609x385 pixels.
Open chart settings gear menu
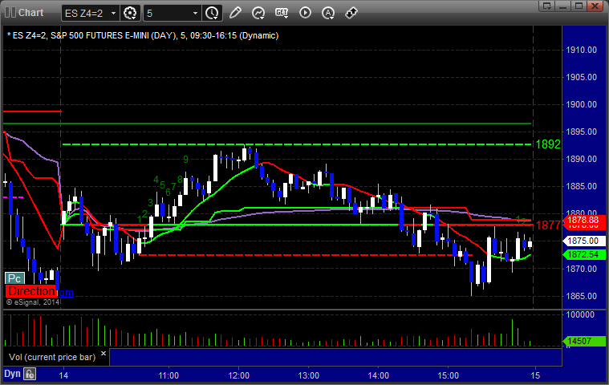pyautogui.click(x=130, y=13)
